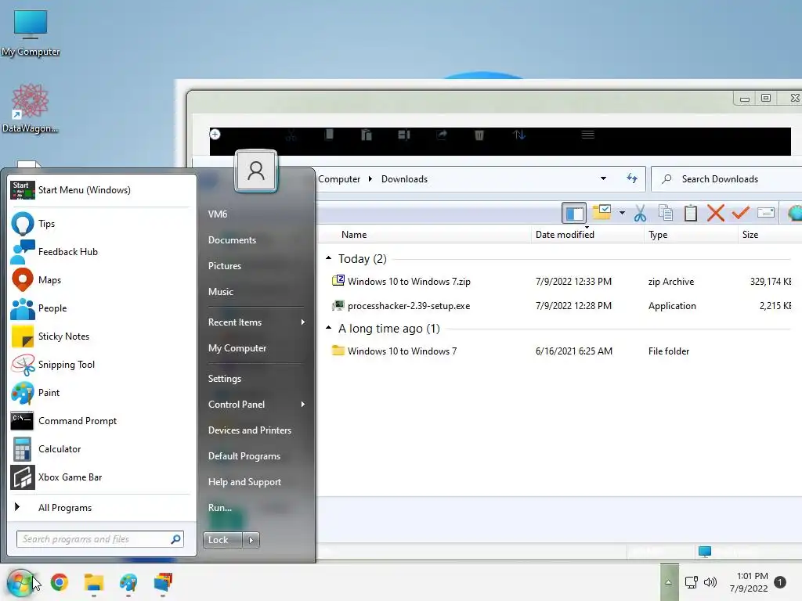Viewport: 802px width, 601px height.
Task: Click the plus New icon on dark bar
Action: [x=215, y=134]
